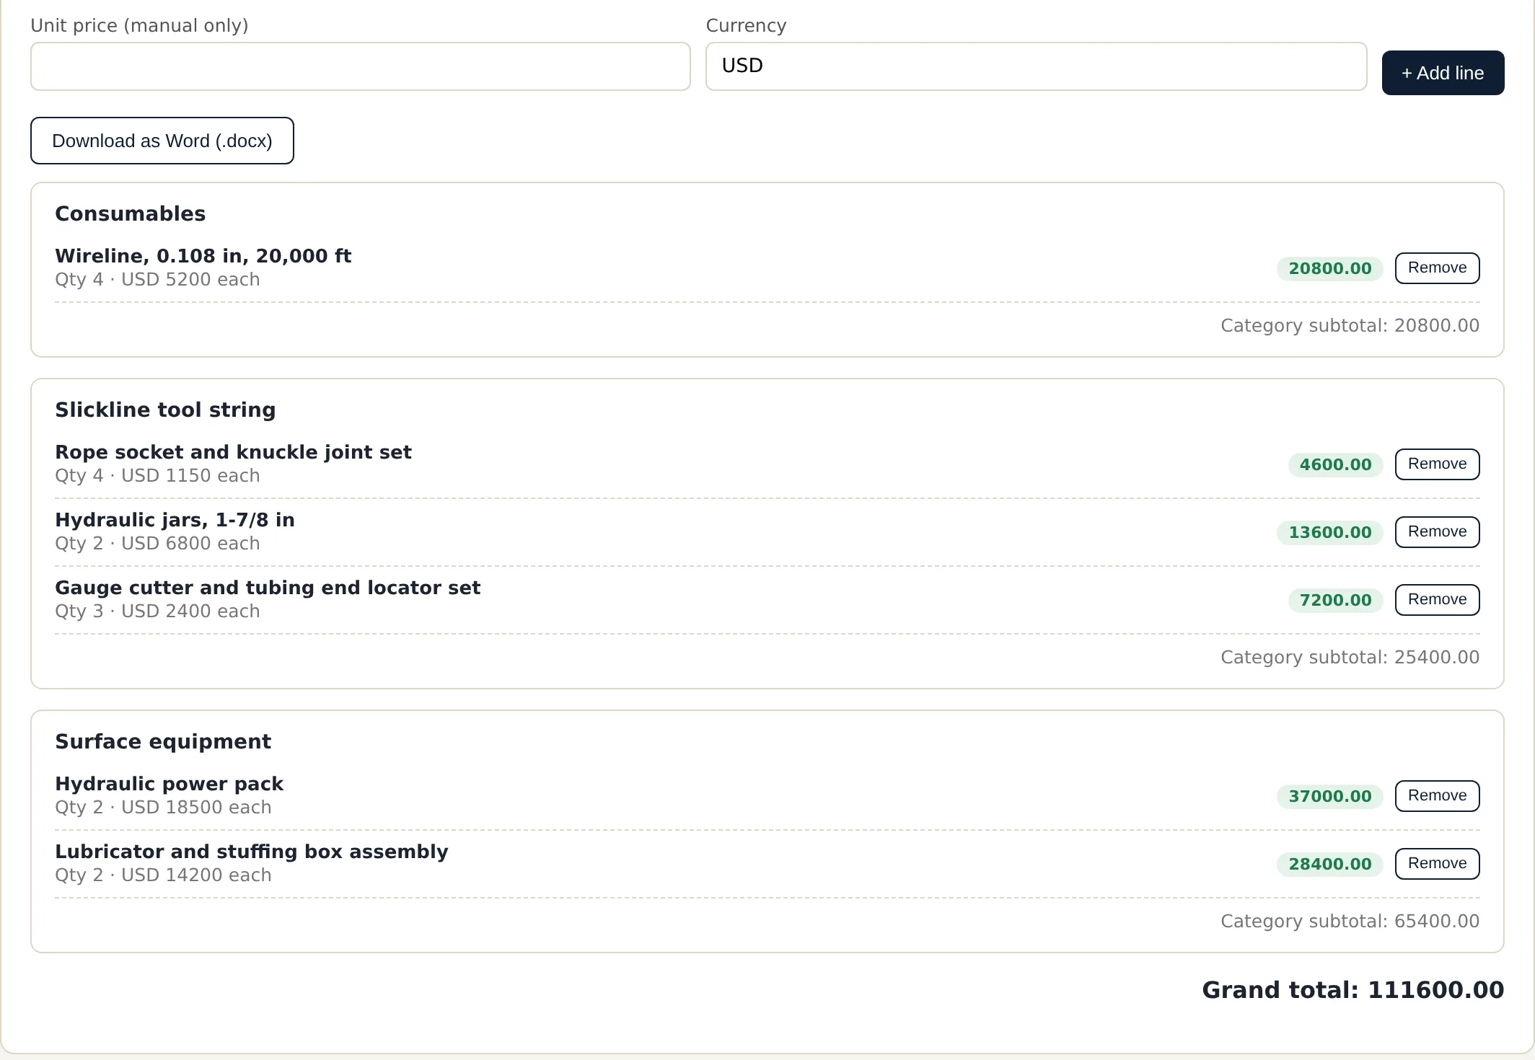This screenshot has width=1535, height=1060.
Task: Click Qty 2 · USD 14200 each
Action: (x=163, y=875)
